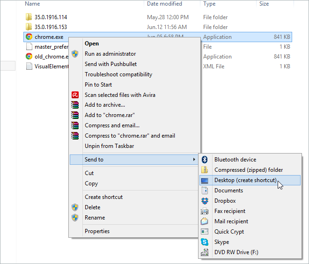
Task: Click the mail envelope icon in the submenu
Action: pos(205,221)
